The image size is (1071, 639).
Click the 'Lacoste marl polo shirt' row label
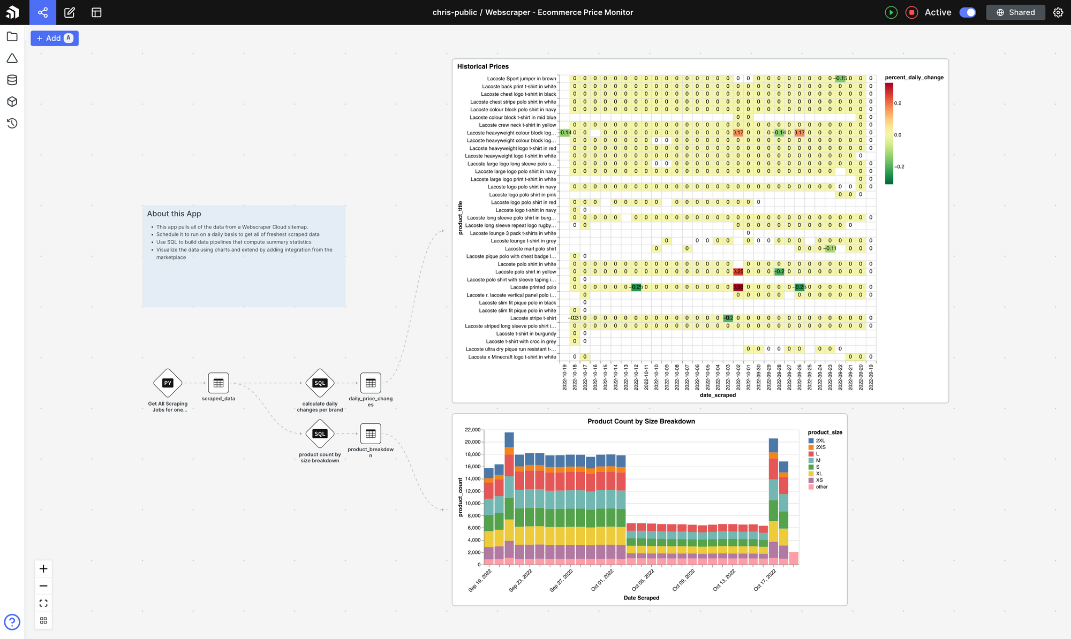coord(530,249)
